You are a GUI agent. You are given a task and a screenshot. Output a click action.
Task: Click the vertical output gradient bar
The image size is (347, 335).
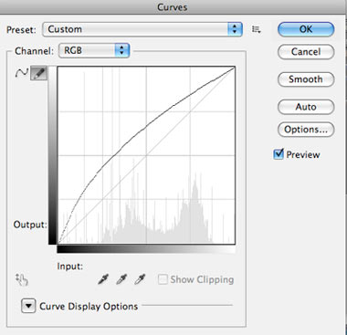[x=52, y=155]
